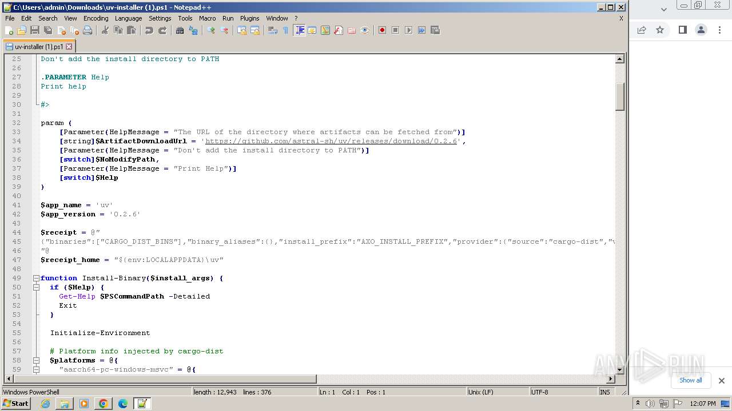Stop macro recording square icon
The image size is (732, 411).
[395, 30]
